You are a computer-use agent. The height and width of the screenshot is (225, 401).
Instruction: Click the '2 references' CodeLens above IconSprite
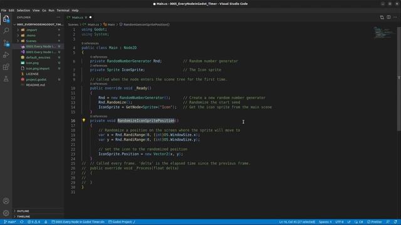98,66
